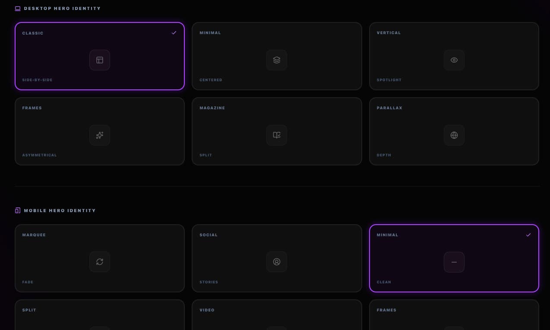Click the Social title text

click(209, 235)
